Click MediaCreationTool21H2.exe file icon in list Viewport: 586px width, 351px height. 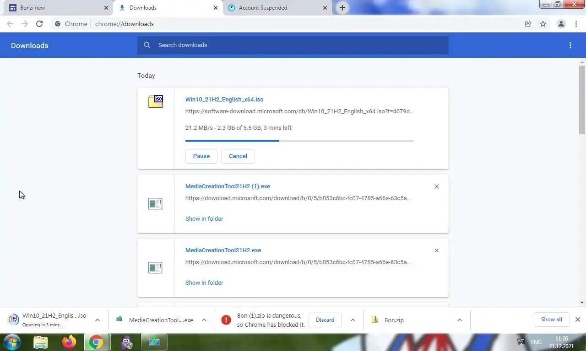click(x=155, y=268)
